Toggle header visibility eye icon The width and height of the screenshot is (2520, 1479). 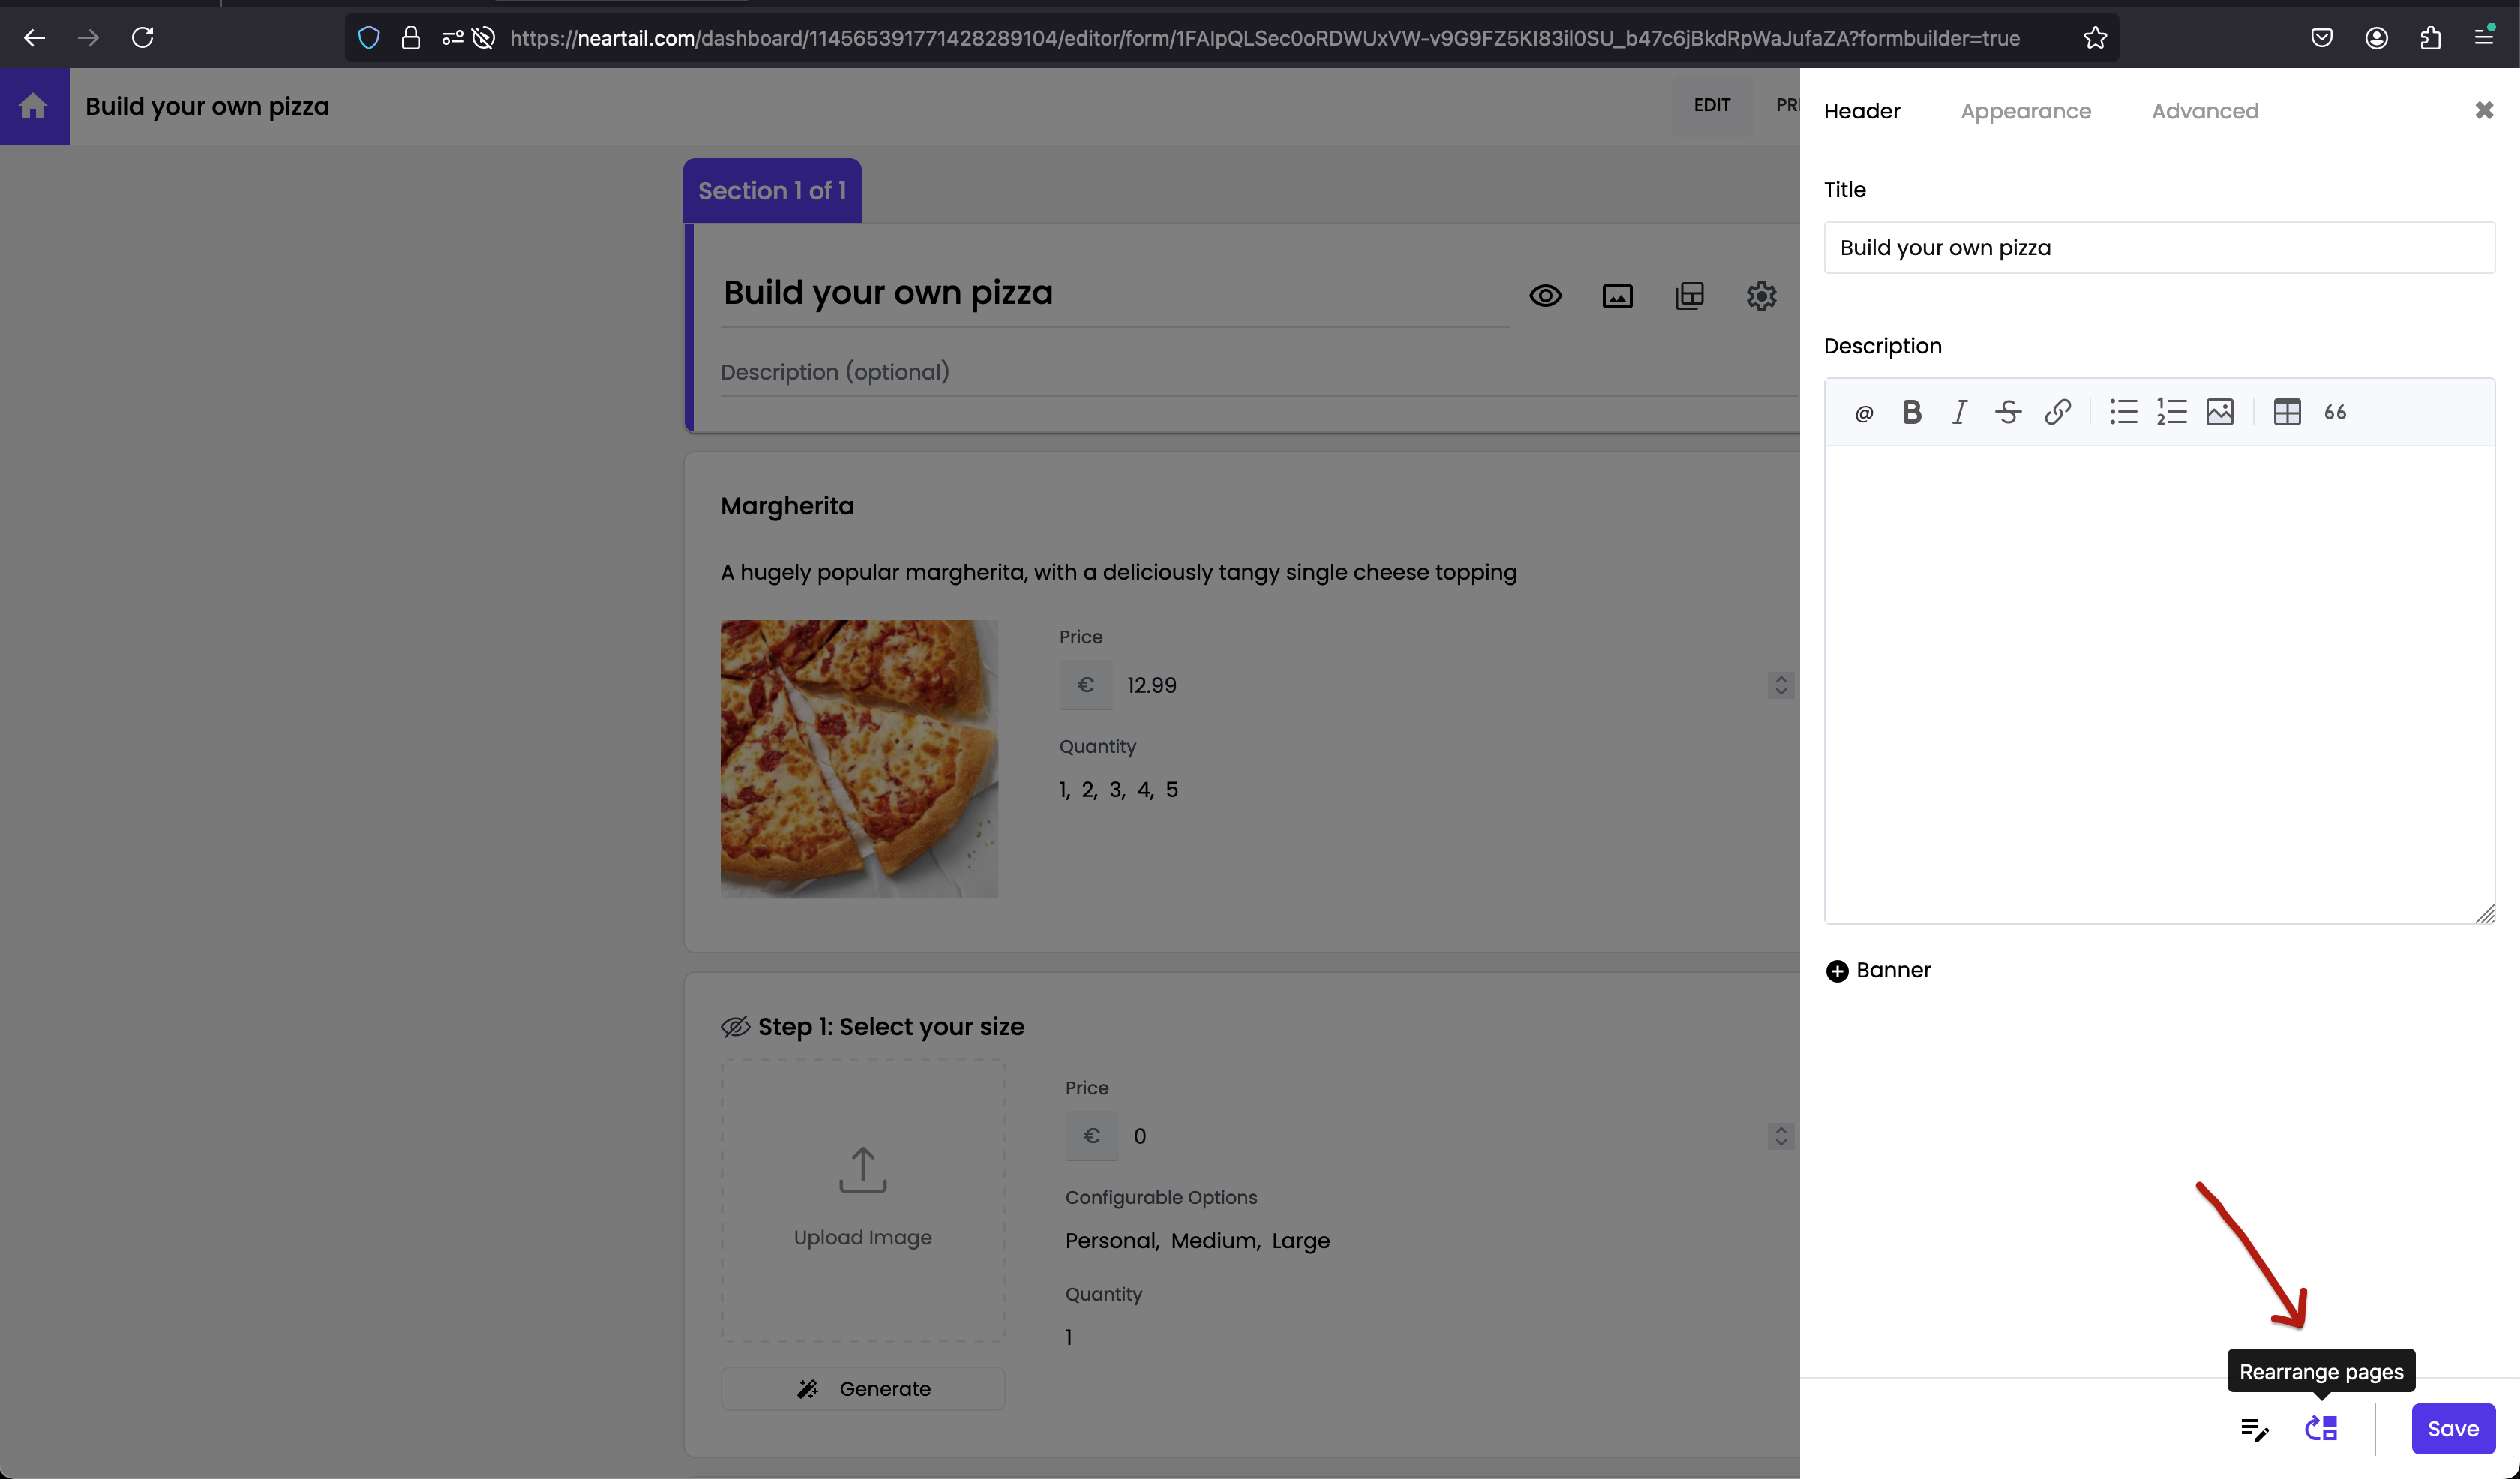coord(1545,296)
